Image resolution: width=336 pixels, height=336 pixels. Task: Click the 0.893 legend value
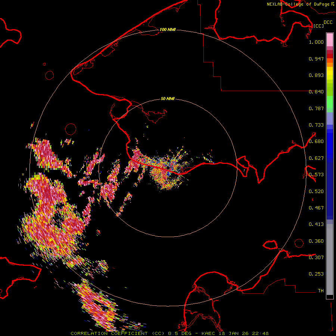[316, 75]
